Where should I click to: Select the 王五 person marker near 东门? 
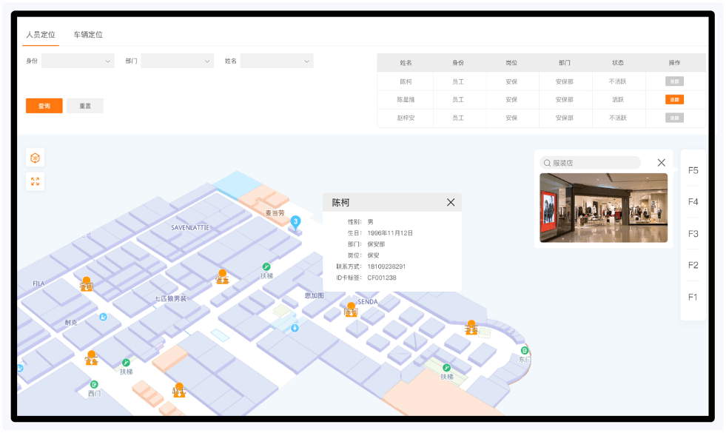[471, 327]
